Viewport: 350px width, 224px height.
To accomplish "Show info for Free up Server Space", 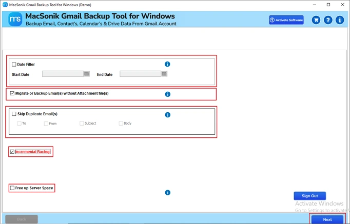I will coord(168,193).
